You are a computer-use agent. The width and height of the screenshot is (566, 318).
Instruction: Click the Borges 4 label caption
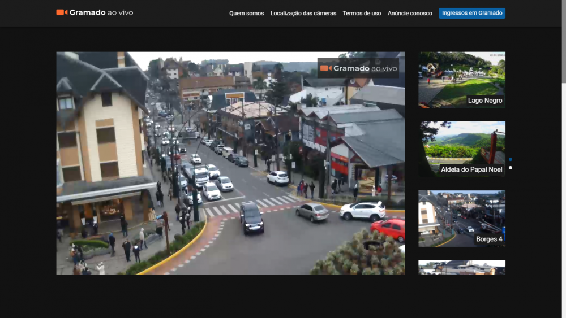(488, 239)
